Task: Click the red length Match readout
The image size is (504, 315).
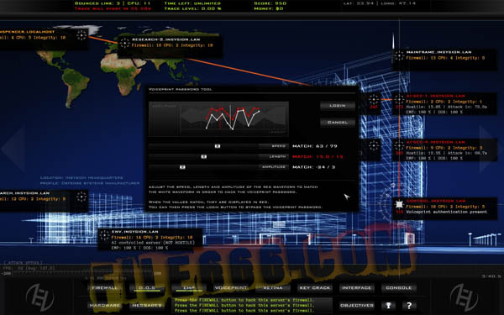Action: [318, 156]
